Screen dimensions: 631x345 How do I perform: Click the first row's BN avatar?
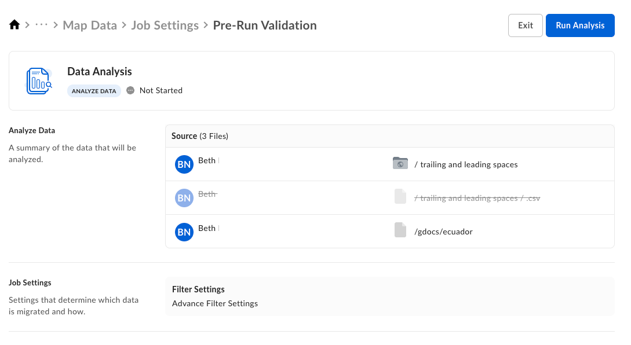[184, 164]
